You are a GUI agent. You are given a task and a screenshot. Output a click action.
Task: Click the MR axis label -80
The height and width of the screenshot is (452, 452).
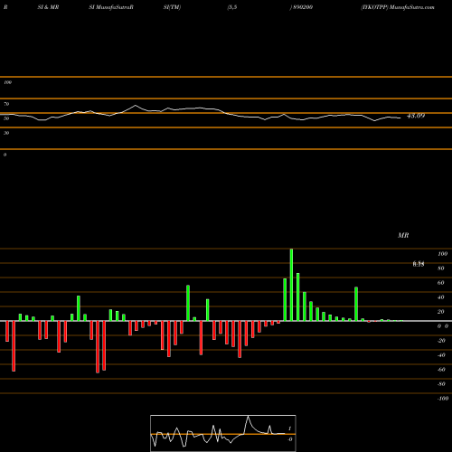441,384
